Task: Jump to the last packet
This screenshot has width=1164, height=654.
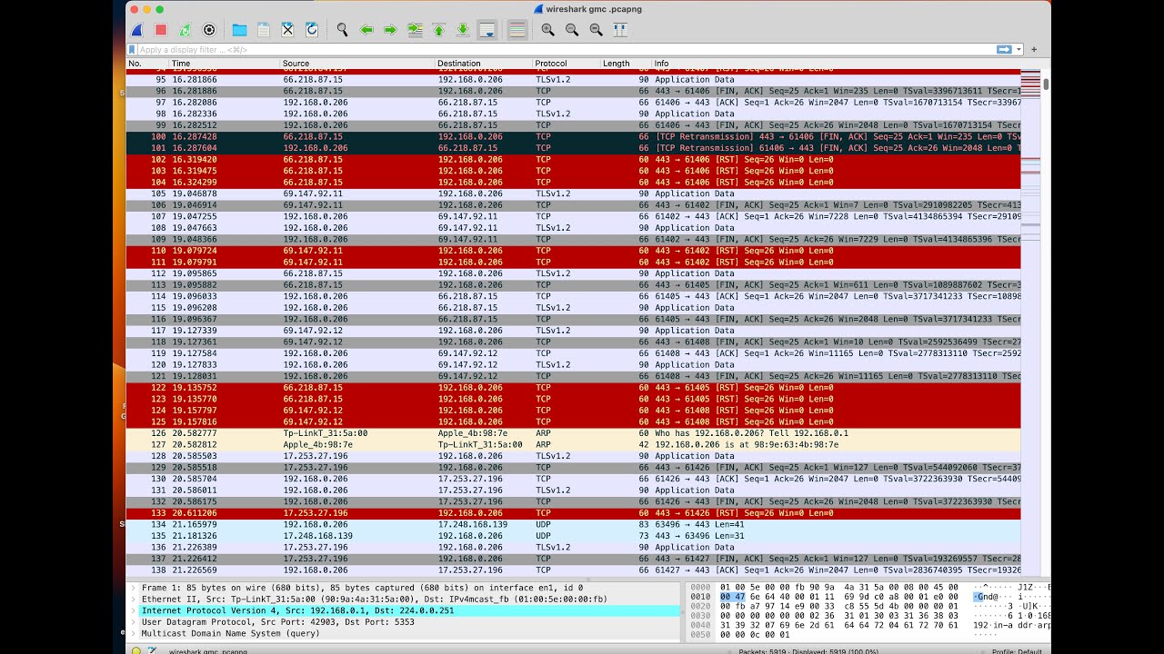Action: coord(463,30)
